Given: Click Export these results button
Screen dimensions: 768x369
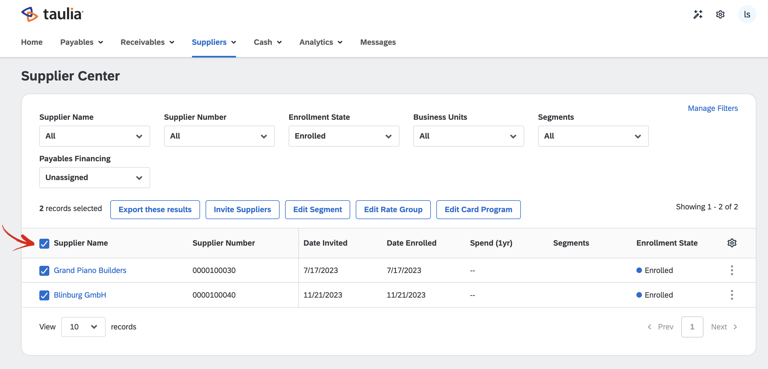Looking at the screenshot, I should click(x=155, y=209).
